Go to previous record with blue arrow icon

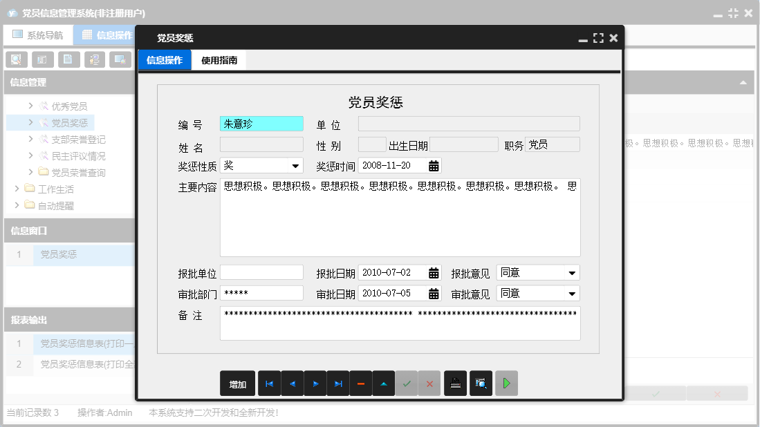(x=292, y=383)
